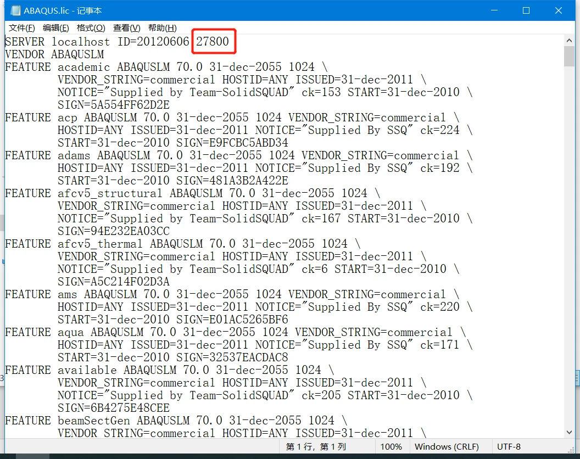Click SIGN=94E232EA03CC text
This screenshot has width=580, height=459.
coord(114,231)
